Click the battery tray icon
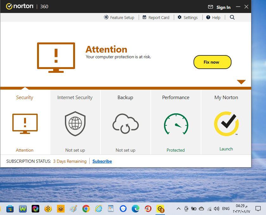This screenshot has height=215, width=266. coord(193,209)
